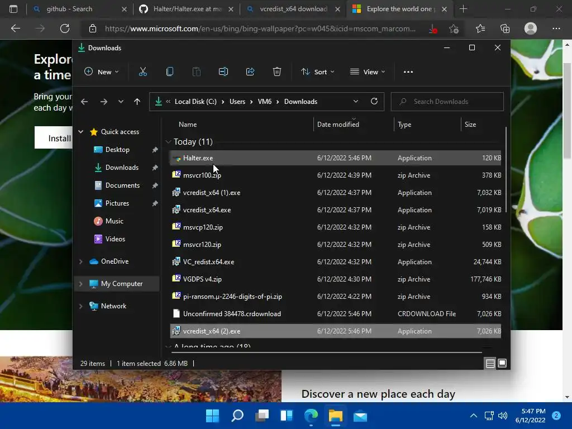This screenshot has height=429, width=572.
Task: Click the Paste icon in Explorer toolbar
Action: 196,72
